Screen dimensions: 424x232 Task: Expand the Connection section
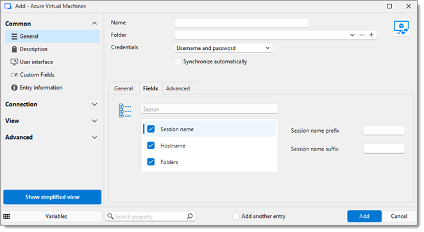coord(94,104)
